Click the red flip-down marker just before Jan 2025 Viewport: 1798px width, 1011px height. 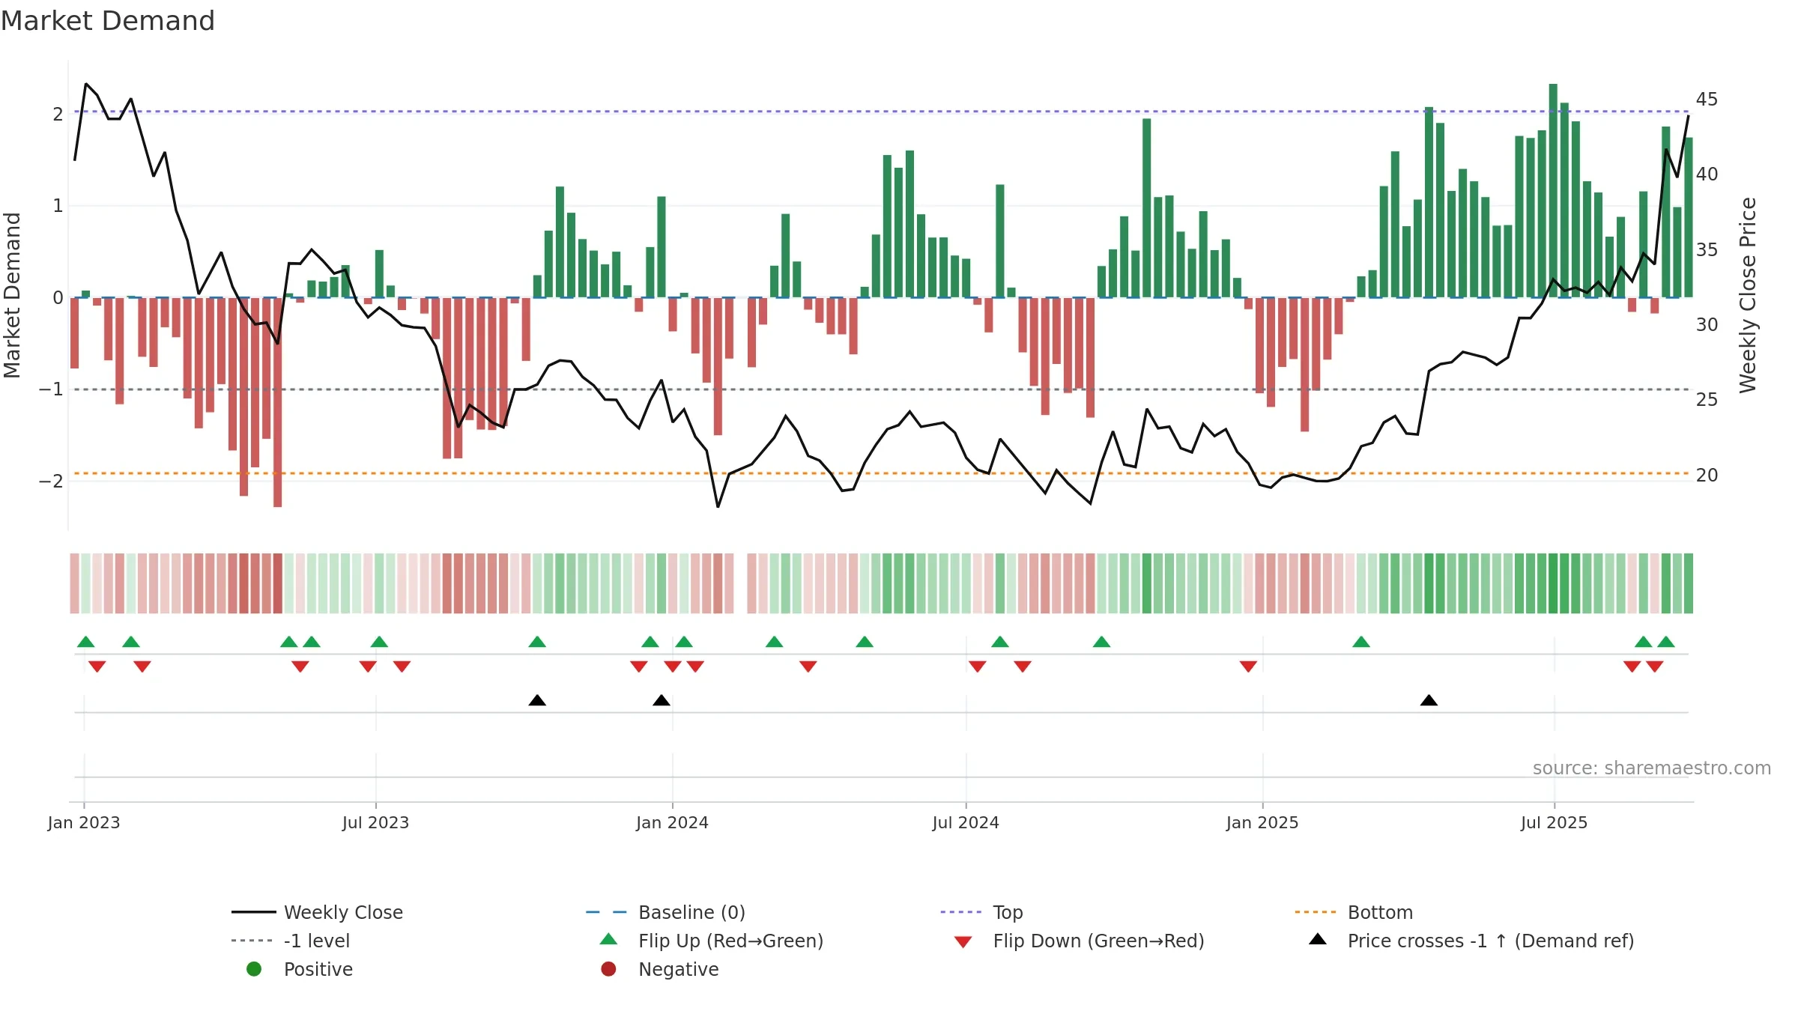tap(1248, 666)
